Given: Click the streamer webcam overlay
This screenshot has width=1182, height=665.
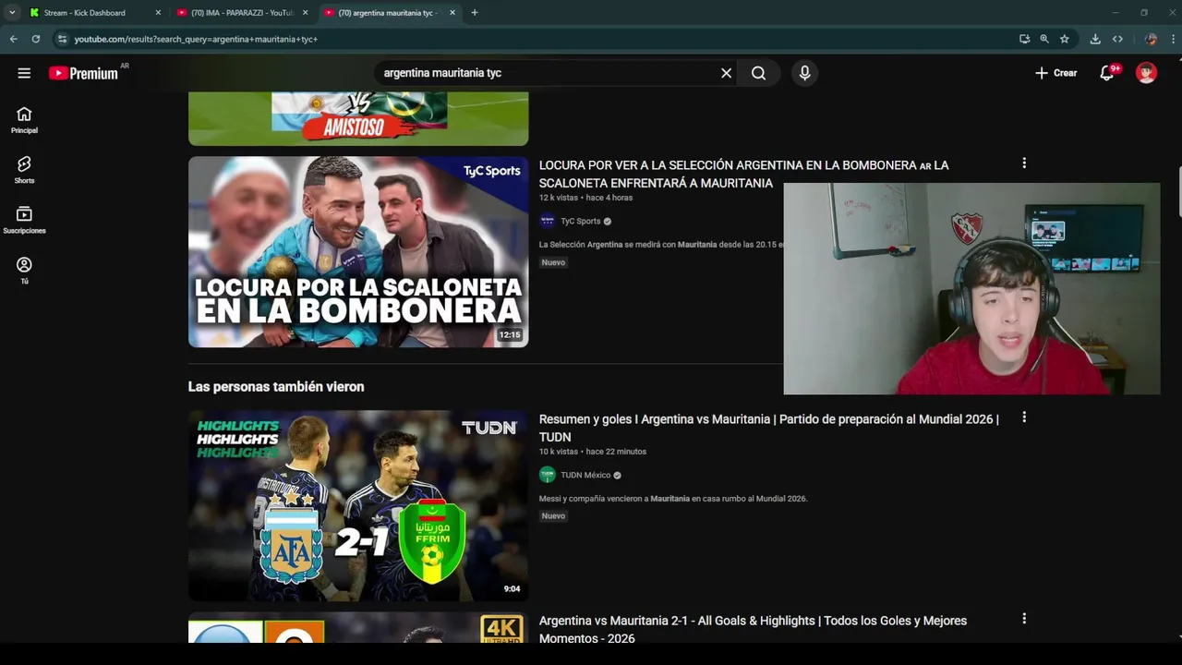Looking at the screenshot, I should [971, 289].
